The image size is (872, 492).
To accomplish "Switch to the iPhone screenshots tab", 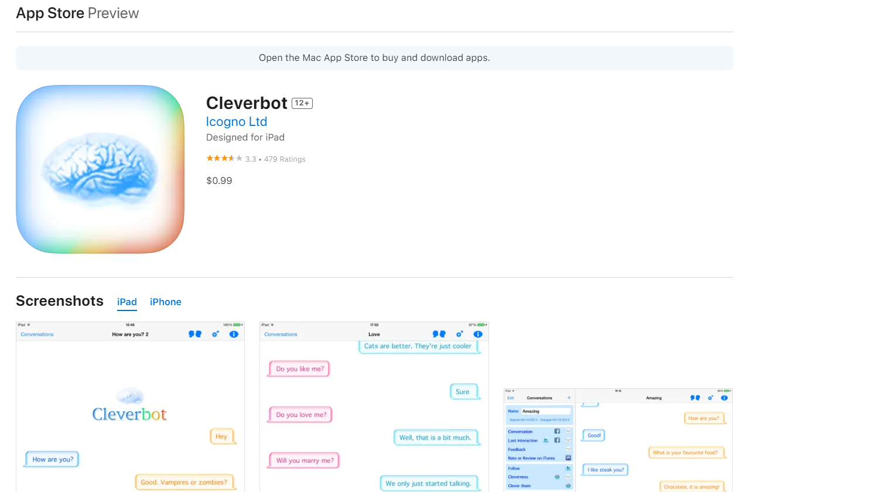I will point(166,302).
